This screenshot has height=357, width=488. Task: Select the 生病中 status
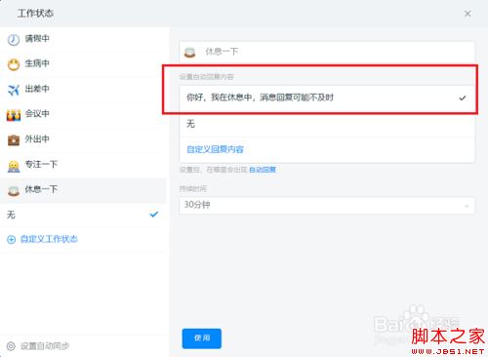(x=83, y=64)
